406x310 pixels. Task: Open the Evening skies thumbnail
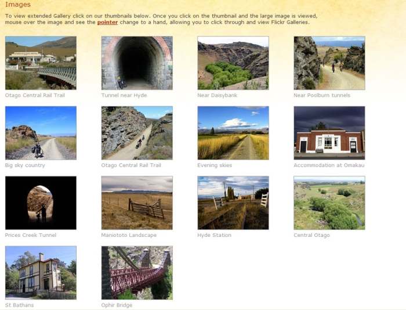233,133
